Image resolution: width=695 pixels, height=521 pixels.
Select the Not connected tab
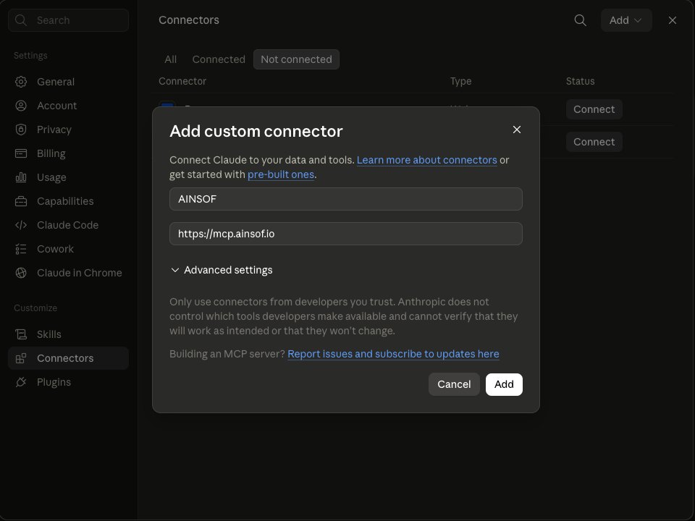297,59
